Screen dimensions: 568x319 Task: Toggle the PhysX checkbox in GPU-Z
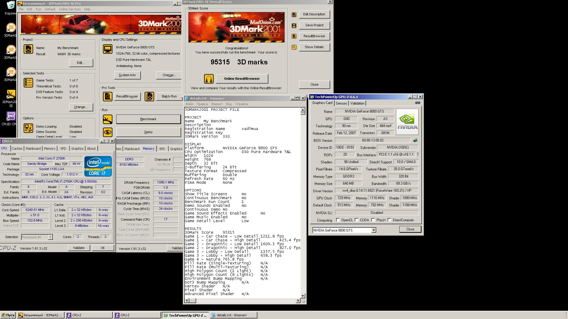pos(373,220)
